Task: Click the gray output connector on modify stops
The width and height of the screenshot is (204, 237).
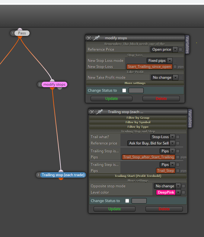Action: point(60,88)
